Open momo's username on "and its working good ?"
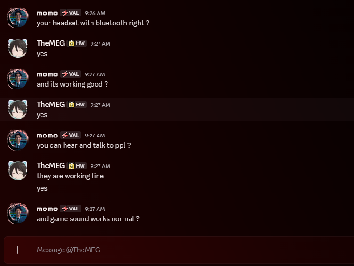354x266 pixels. (x=47, y=74)
